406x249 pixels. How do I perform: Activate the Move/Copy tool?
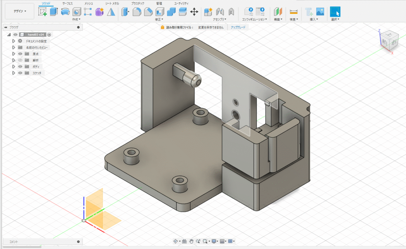click(x=194, y=11)
